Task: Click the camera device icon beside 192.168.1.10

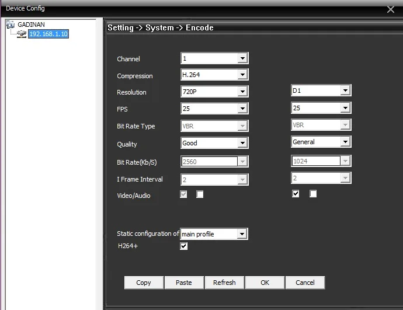Action: click(22, 34)
